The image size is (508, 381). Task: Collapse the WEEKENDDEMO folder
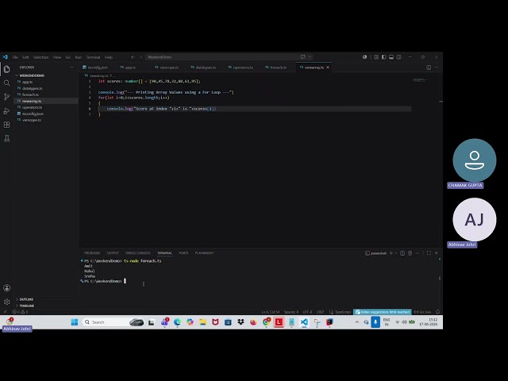click(x=30, y=75)
